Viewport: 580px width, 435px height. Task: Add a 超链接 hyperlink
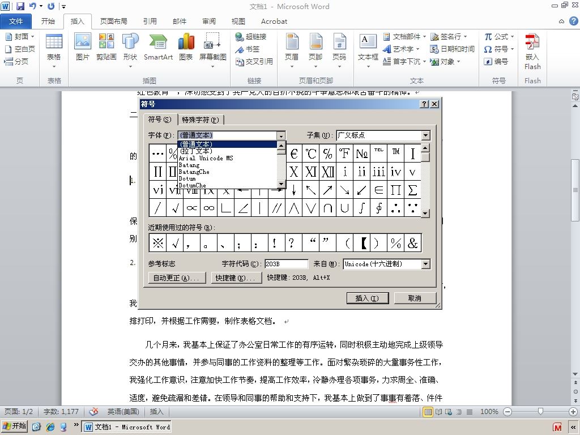click(x=251, y=37)
